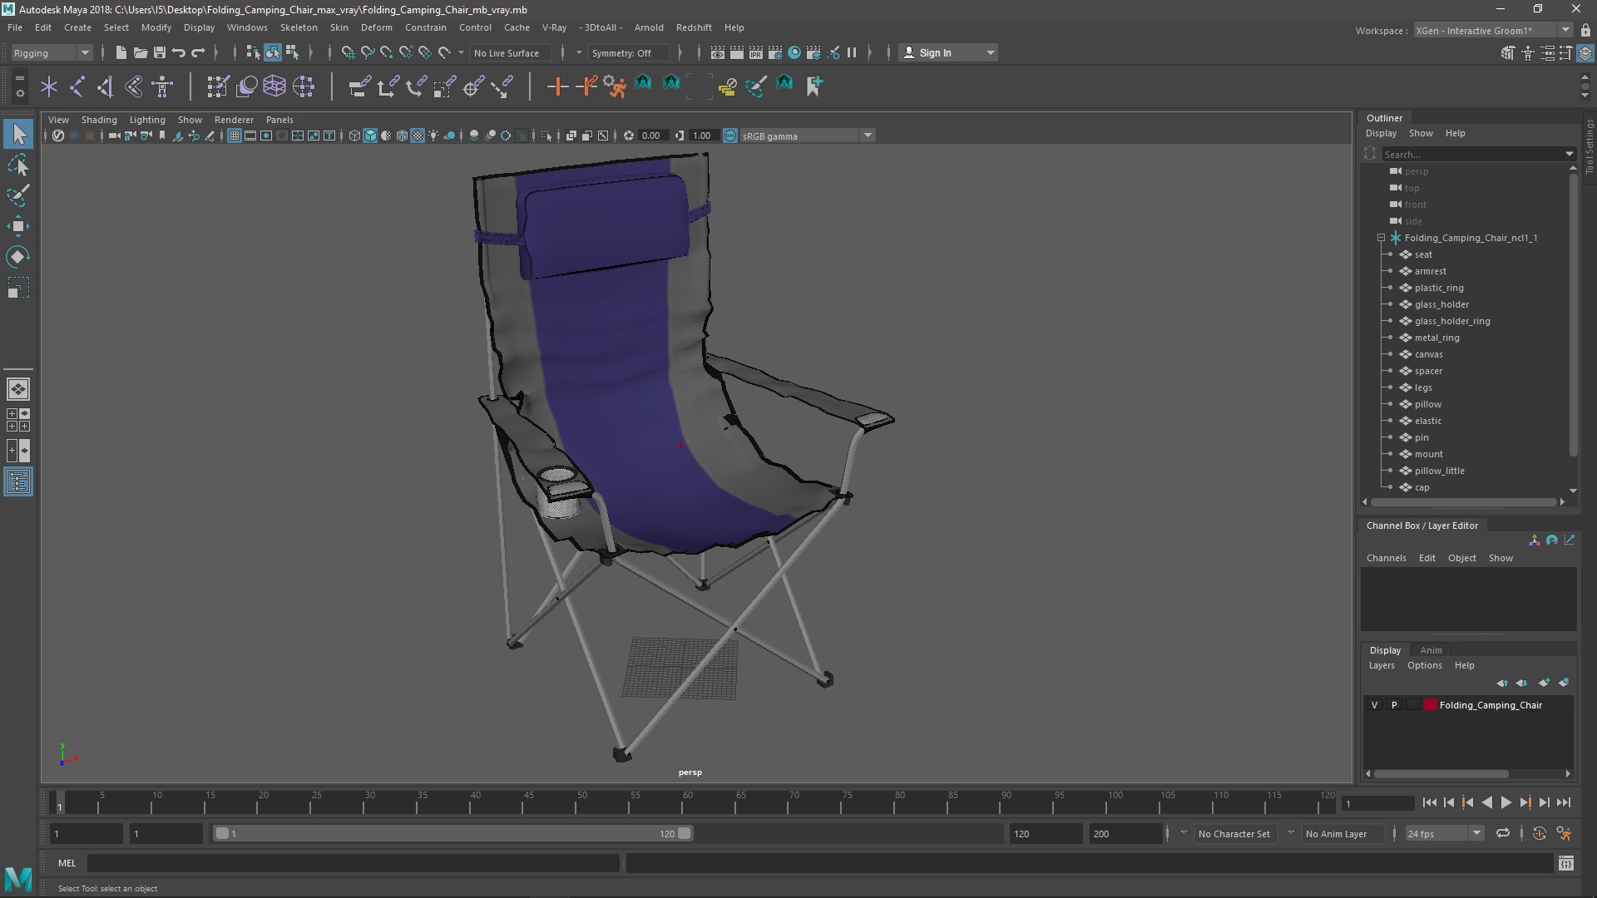Screen dimensions: 1597x898
Task: Toggle isolate select in viewport
Action: [546, 136]
